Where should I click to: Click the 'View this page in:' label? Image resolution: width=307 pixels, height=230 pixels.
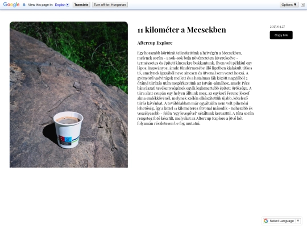click(40, 5)
